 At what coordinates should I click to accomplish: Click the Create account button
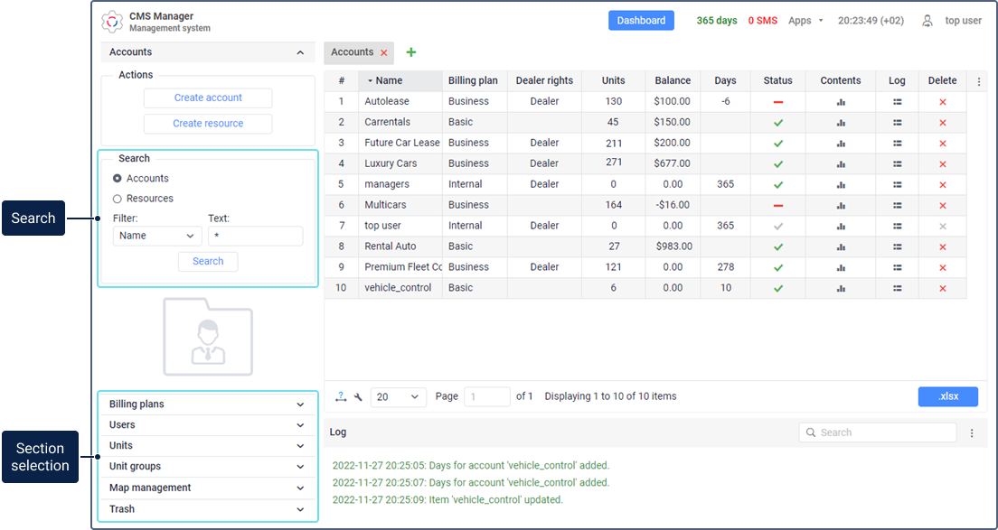(x=208, y=98)
